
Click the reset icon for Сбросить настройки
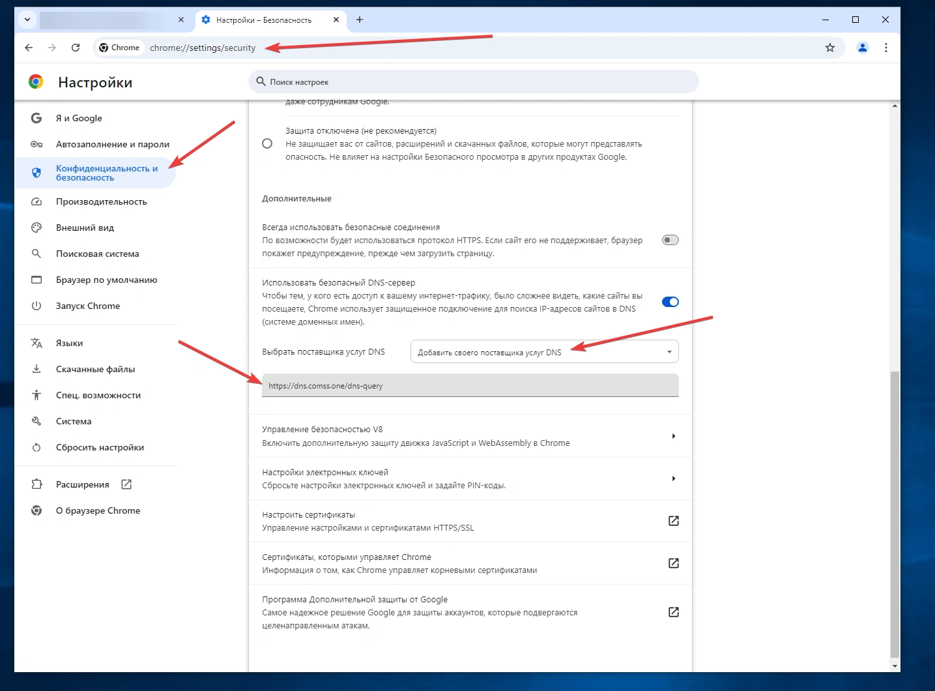[x=36, y=447]
